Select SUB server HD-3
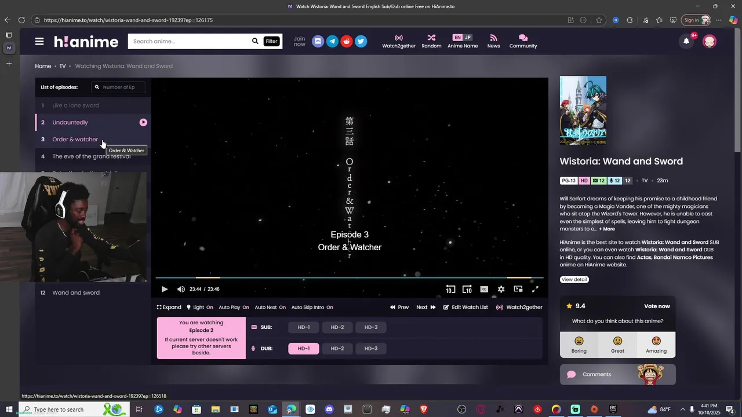This screenshot has width=742, height=417. pyautogui.click(x=371, y=327)
